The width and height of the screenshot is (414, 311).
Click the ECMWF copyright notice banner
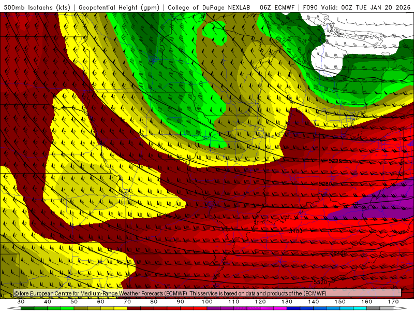coord(208,293)
